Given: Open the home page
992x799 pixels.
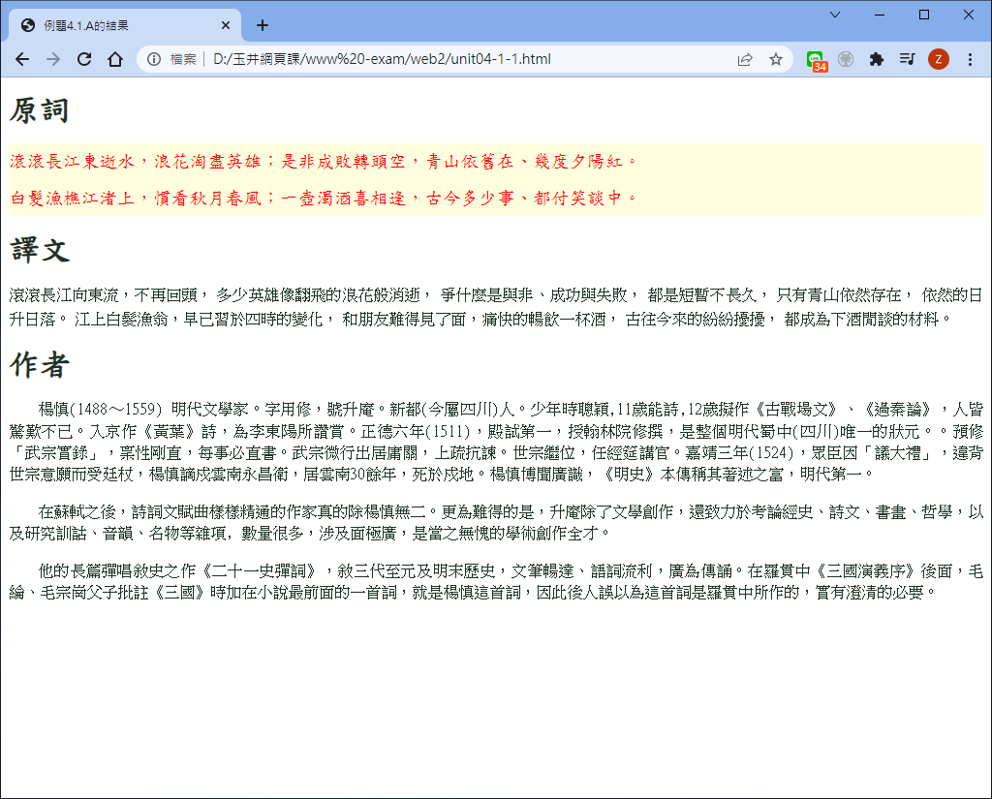Looking at the screenshot, I should pos(115,59).
